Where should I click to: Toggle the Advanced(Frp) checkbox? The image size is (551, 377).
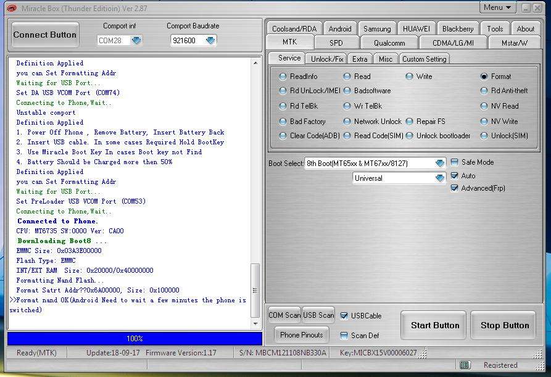(454, 188)
